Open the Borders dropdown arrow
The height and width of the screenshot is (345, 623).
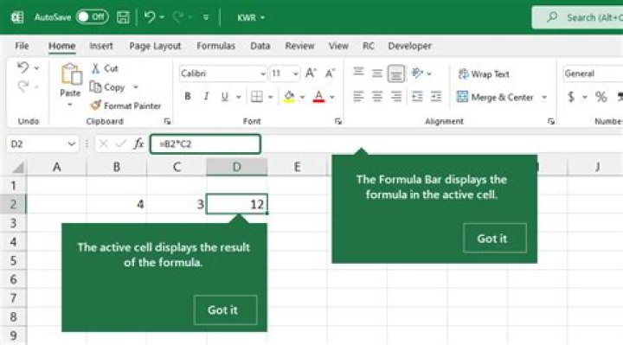click(x=271, y=97)
